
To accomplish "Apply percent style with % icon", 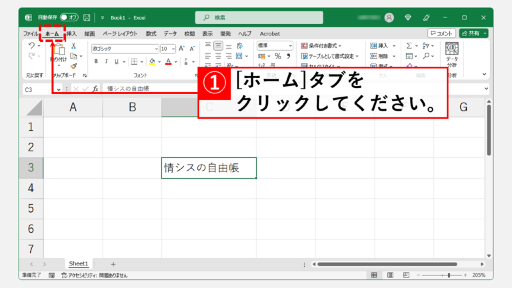I will [x=278, y=56].
